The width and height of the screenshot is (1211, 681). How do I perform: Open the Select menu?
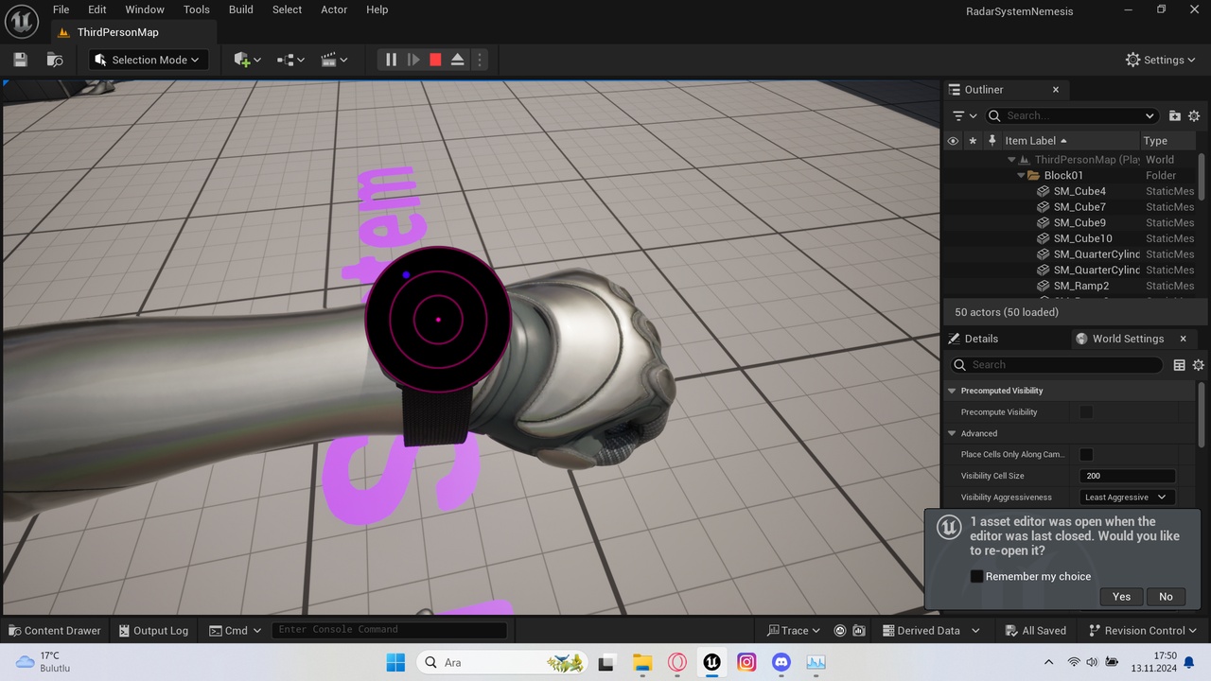(288, 9)
